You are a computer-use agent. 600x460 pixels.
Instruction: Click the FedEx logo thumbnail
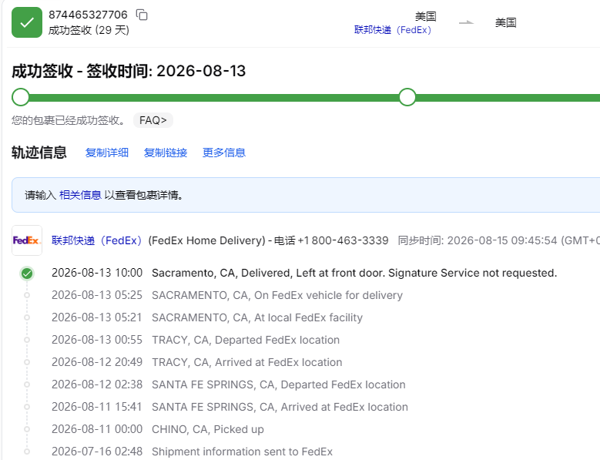27,240
